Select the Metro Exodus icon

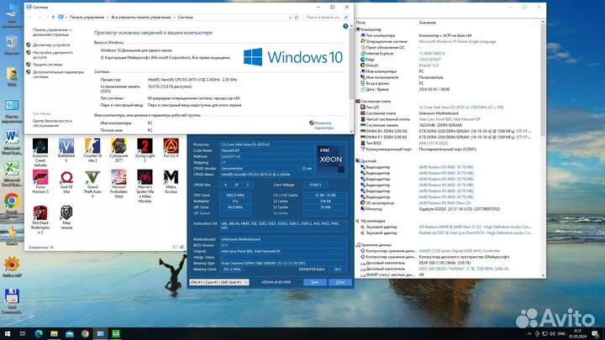pyautogui.click(x=171, y=181)
